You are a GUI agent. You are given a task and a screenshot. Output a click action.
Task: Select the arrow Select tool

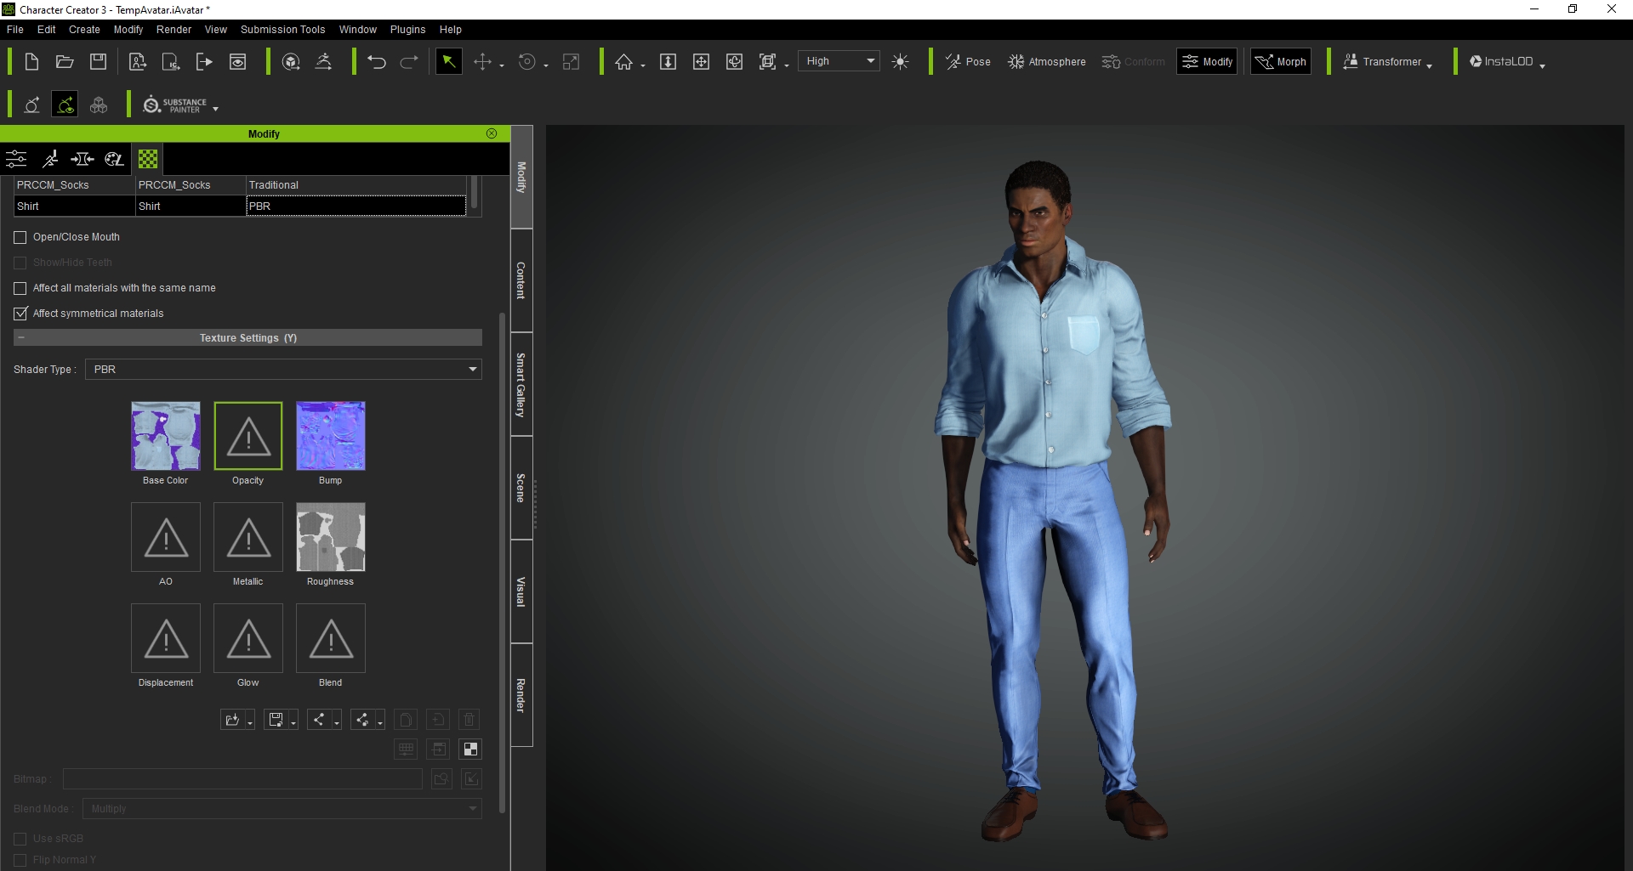(x=448, y=61)
